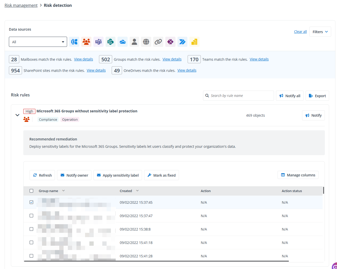Select the Microsoft Teams data source icon

[98, 42]
